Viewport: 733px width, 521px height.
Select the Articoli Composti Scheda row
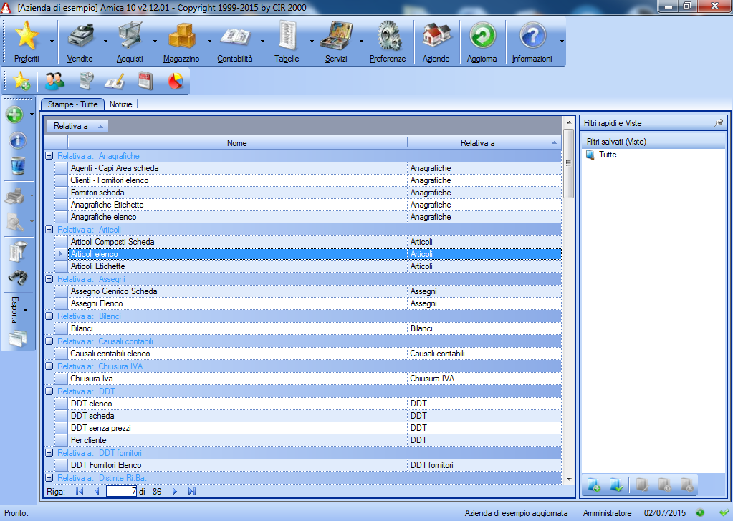point(308,242)
